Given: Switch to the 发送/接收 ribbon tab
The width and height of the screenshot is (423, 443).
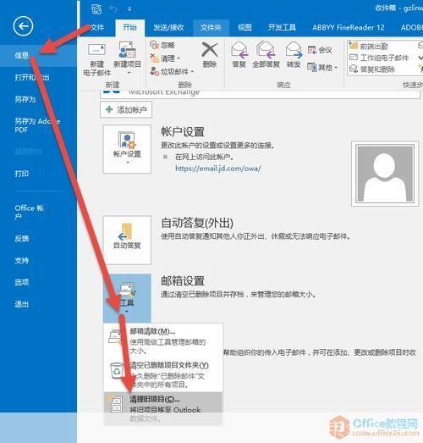Looking at the screenshot, I should [x=168, y=27].
